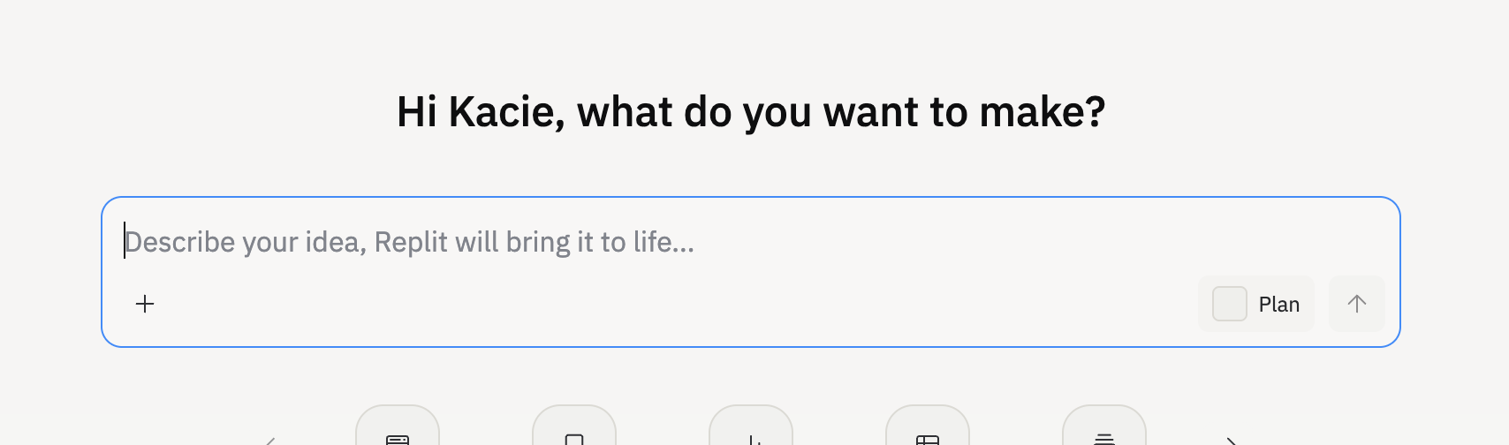Select the browser window category icon
Viewport: 1509px width, 445px height.
pyautogui.click(x=398, y=436)
